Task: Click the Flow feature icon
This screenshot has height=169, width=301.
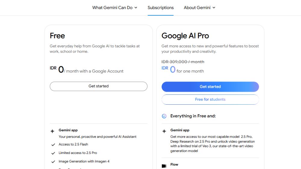Action: click(164, 166)
